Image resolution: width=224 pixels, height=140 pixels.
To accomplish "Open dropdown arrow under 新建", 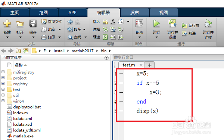I will (7, 37).
